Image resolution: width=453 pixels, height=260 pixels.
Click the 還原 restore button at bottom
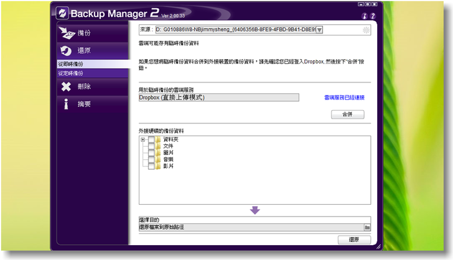click(354, 239)
